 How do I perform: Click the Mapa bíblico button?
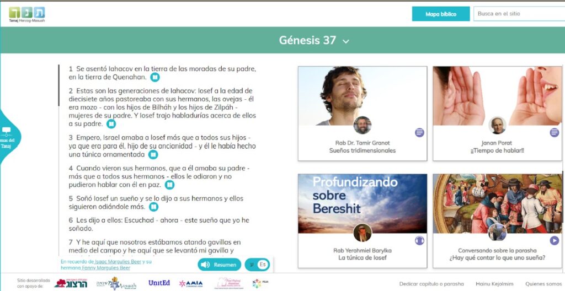[441, 14]
